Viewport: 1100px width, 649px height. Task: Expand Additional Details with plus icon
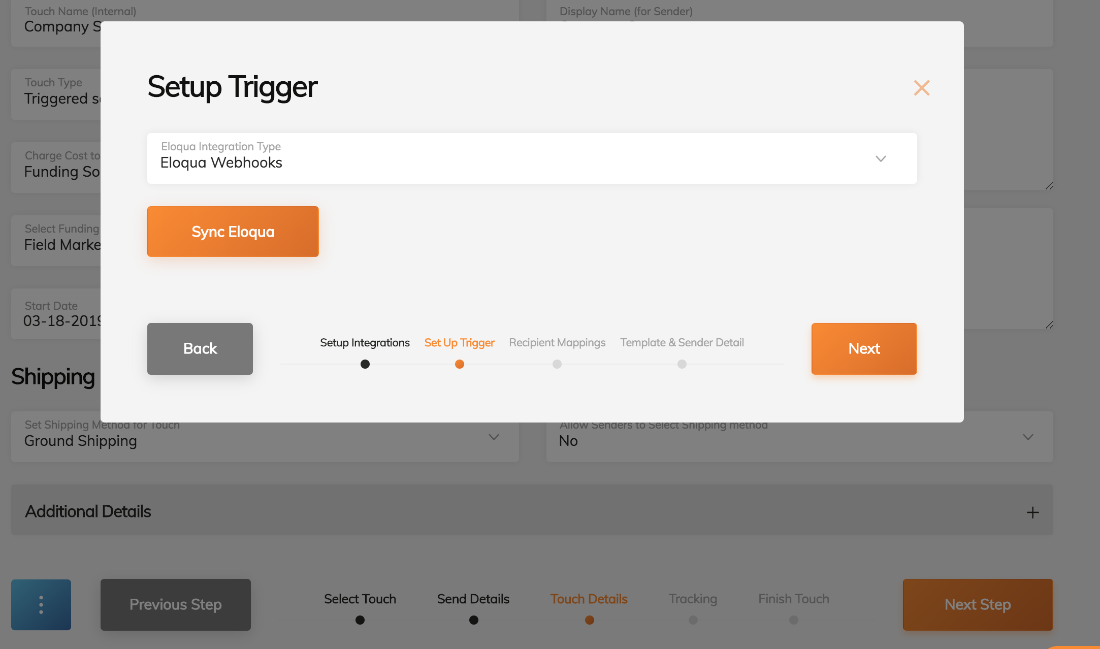click(1032, 512)
